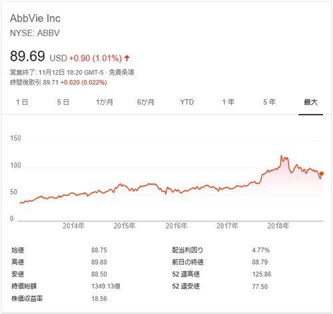This screenshot has height=314, width=333.
Task: Open the 免責条項 disclaimer link
Action: click(x=121, y=73)
